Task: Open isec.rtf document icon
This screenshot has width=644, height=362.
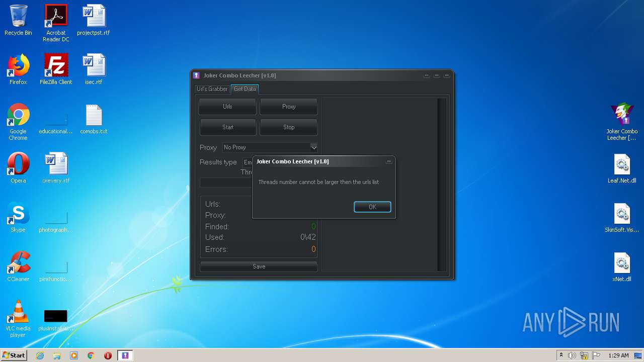Action: [94, 69]
